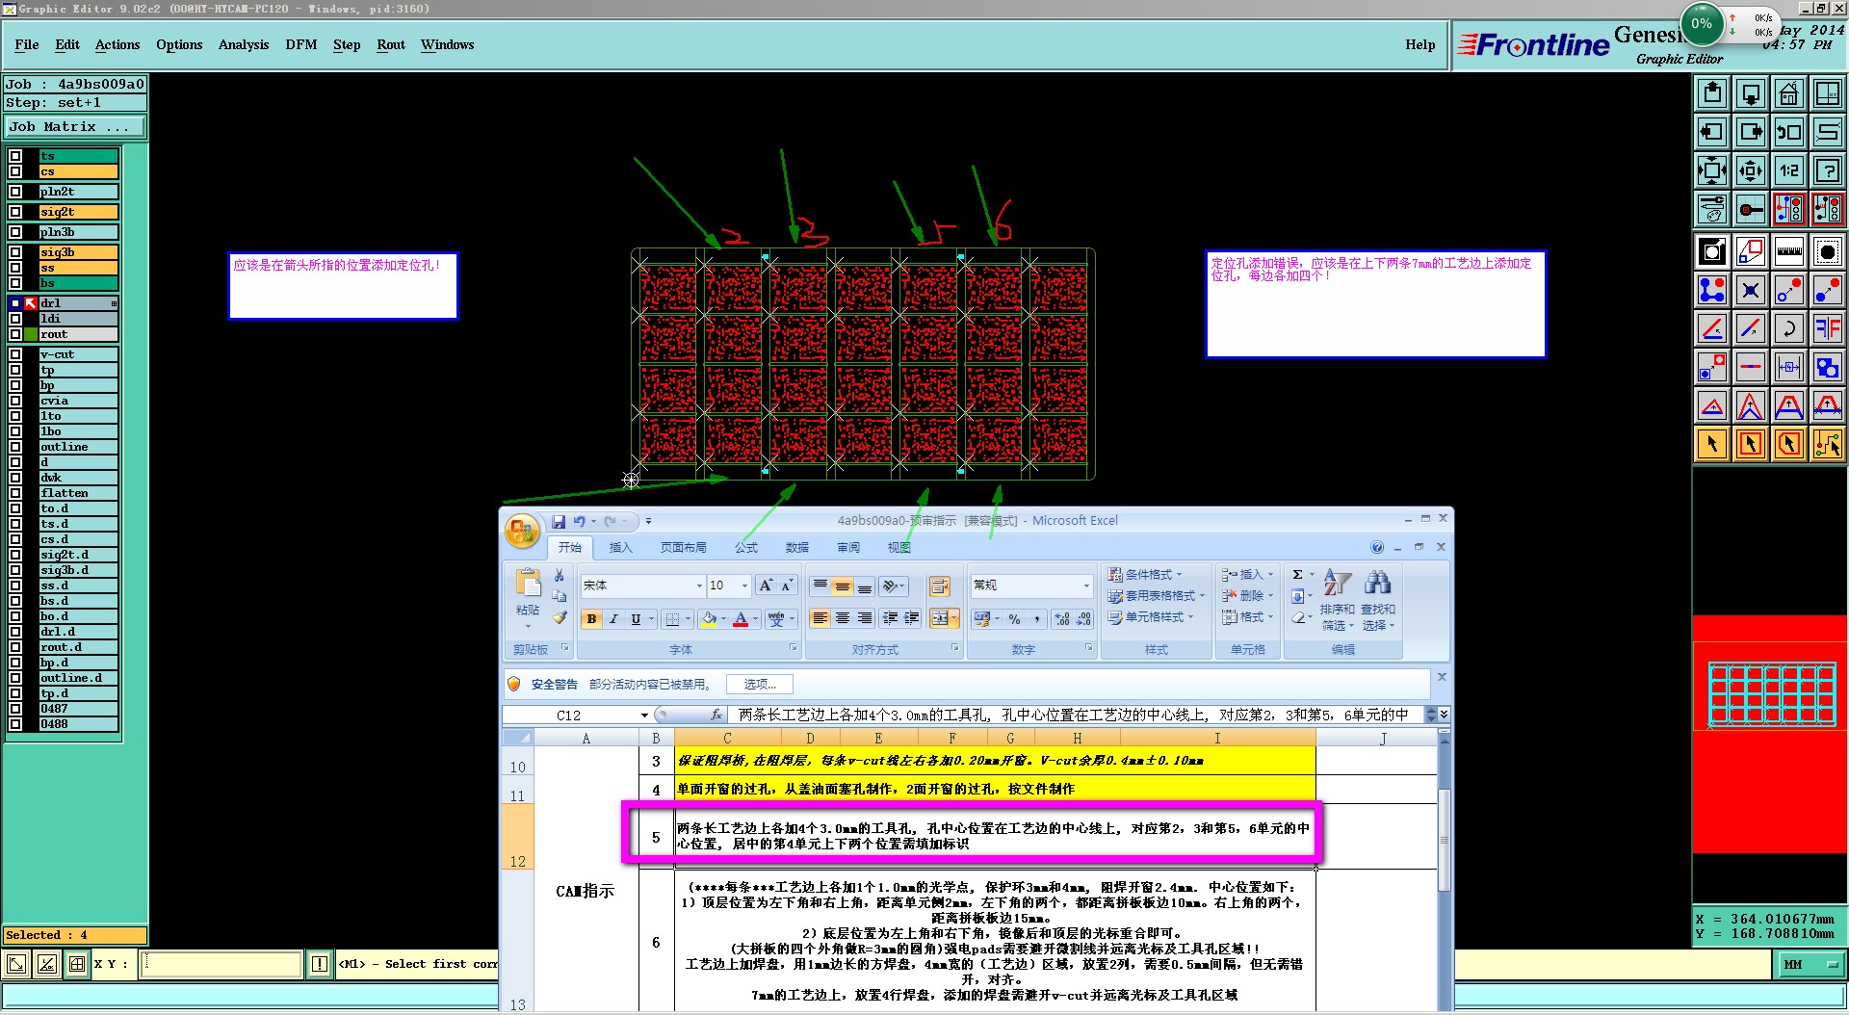
Task: Open the 条件格式 conditional formatting dropdown
Action: point(1146,575)
